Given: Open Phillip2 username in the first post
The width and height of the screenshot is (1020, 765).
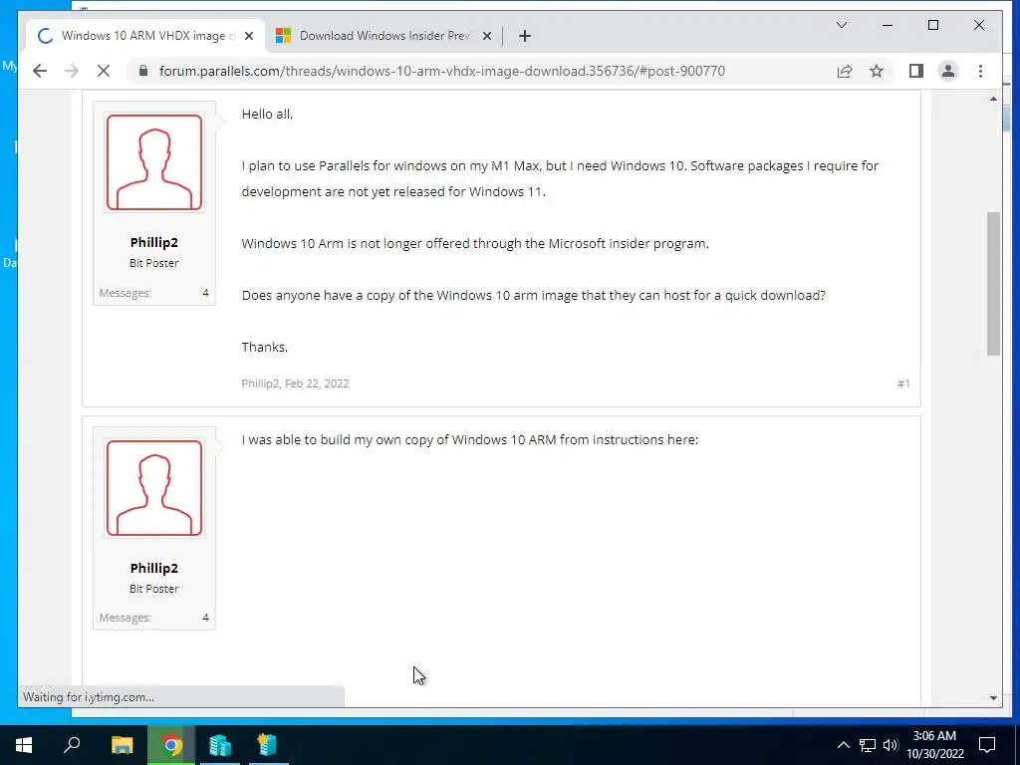Looking at the screenshot, I should pyautogui.click(x=154, y=242).
